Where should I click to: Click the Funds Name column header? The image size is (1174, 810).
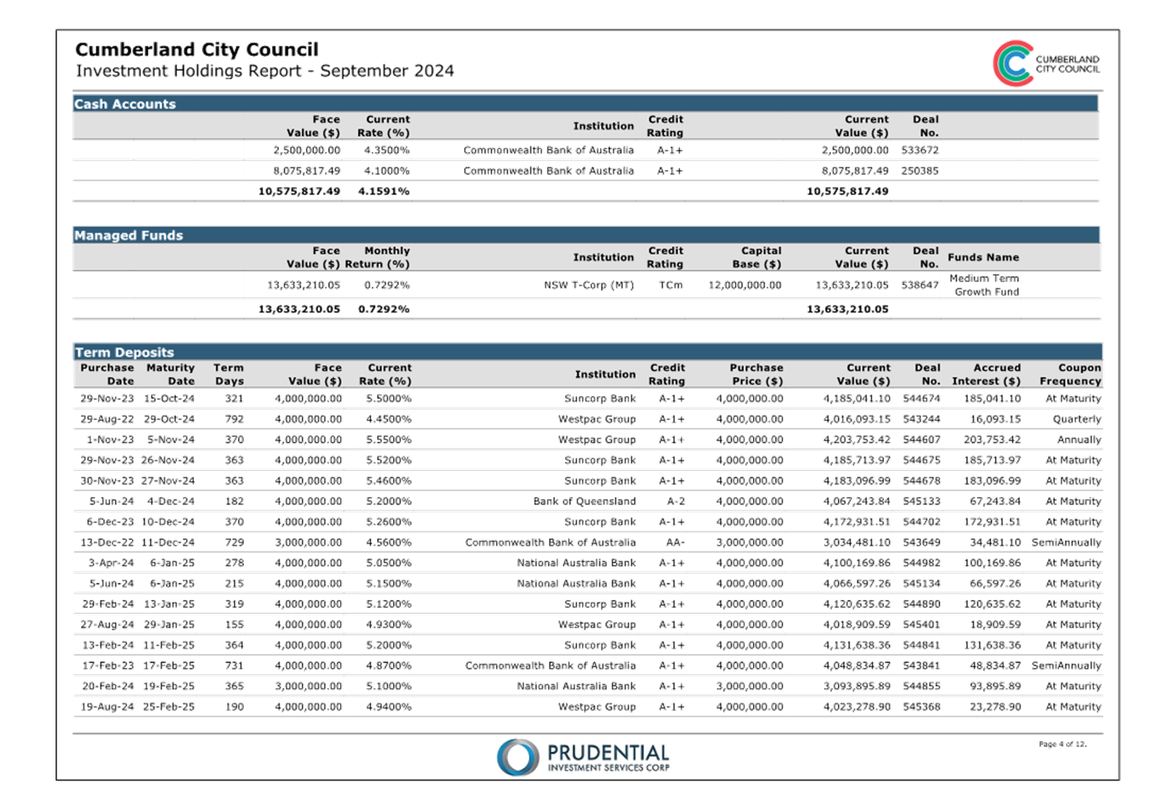click(983, 257)
